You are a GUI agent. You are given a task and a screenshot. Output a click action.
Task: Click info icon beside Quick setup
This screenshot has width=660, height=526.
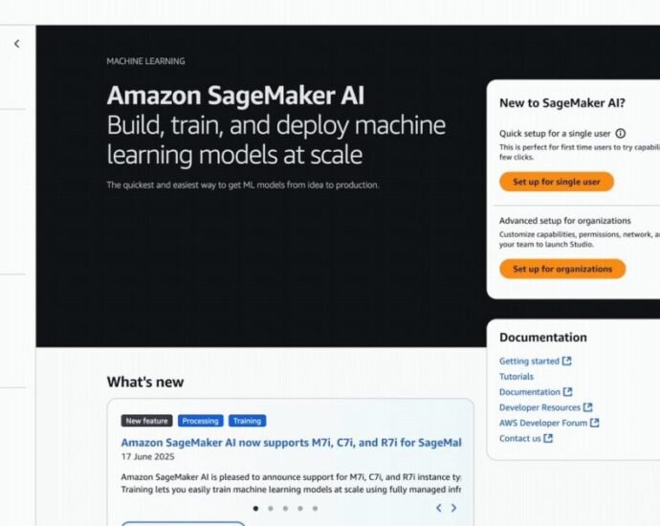(620, 134)
